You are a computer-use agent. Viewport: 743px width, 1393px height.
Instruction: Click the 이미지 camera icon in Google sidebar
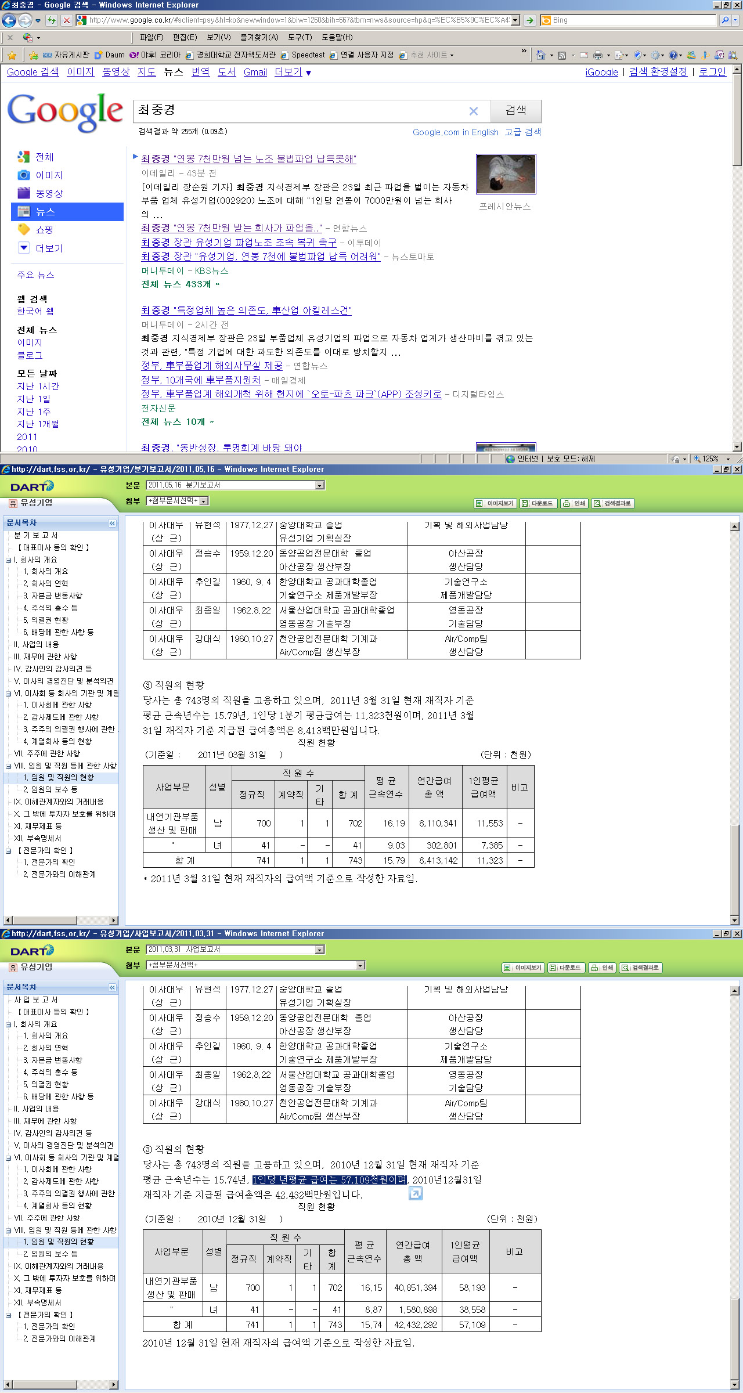click(24, 175)
